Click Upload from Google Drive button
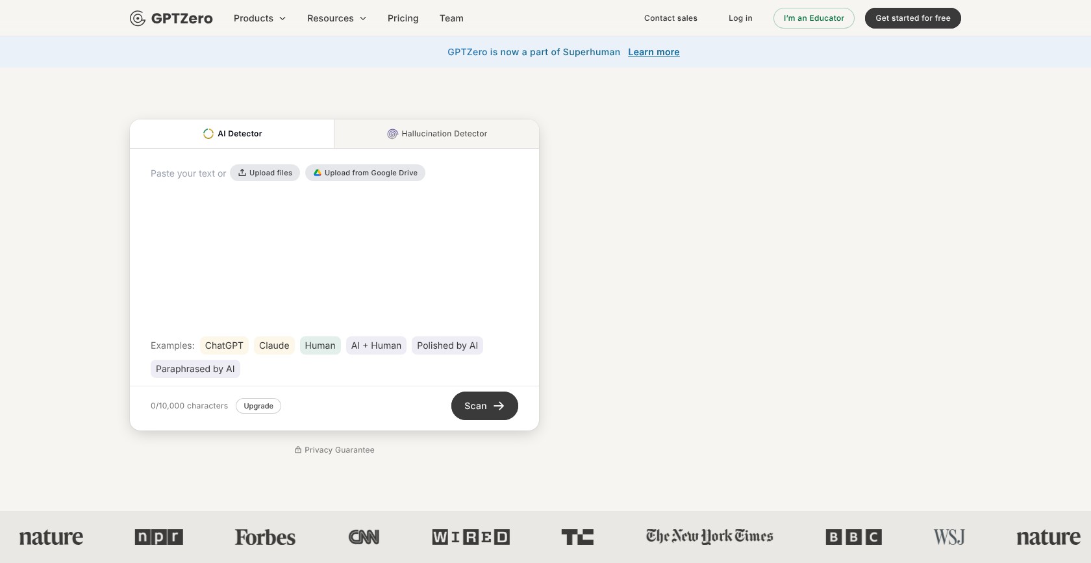The image size is (1091, 563). point(365,173)
